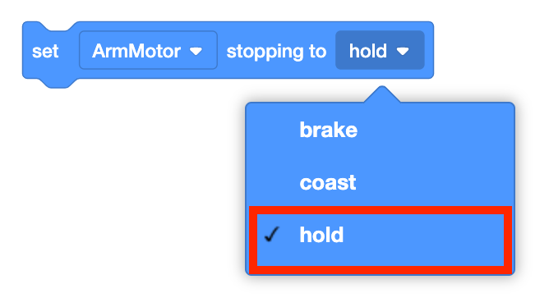Open the ArmMotor motor selector
The image size is (549, 307).
coord(148,50)
